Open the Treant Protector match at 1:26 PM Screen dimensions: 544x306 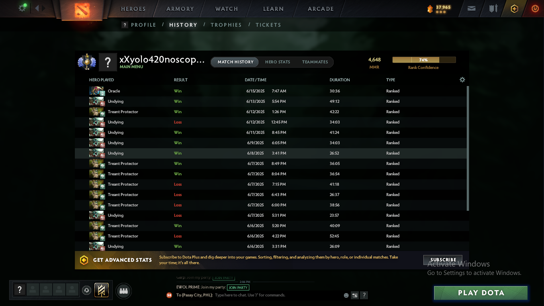point(271,112)
